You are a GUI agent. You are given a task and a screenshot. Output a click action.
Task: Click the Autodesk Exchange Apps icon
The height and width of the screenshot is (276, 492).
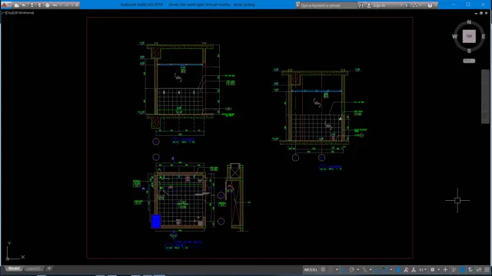click(x=407, y=5)
